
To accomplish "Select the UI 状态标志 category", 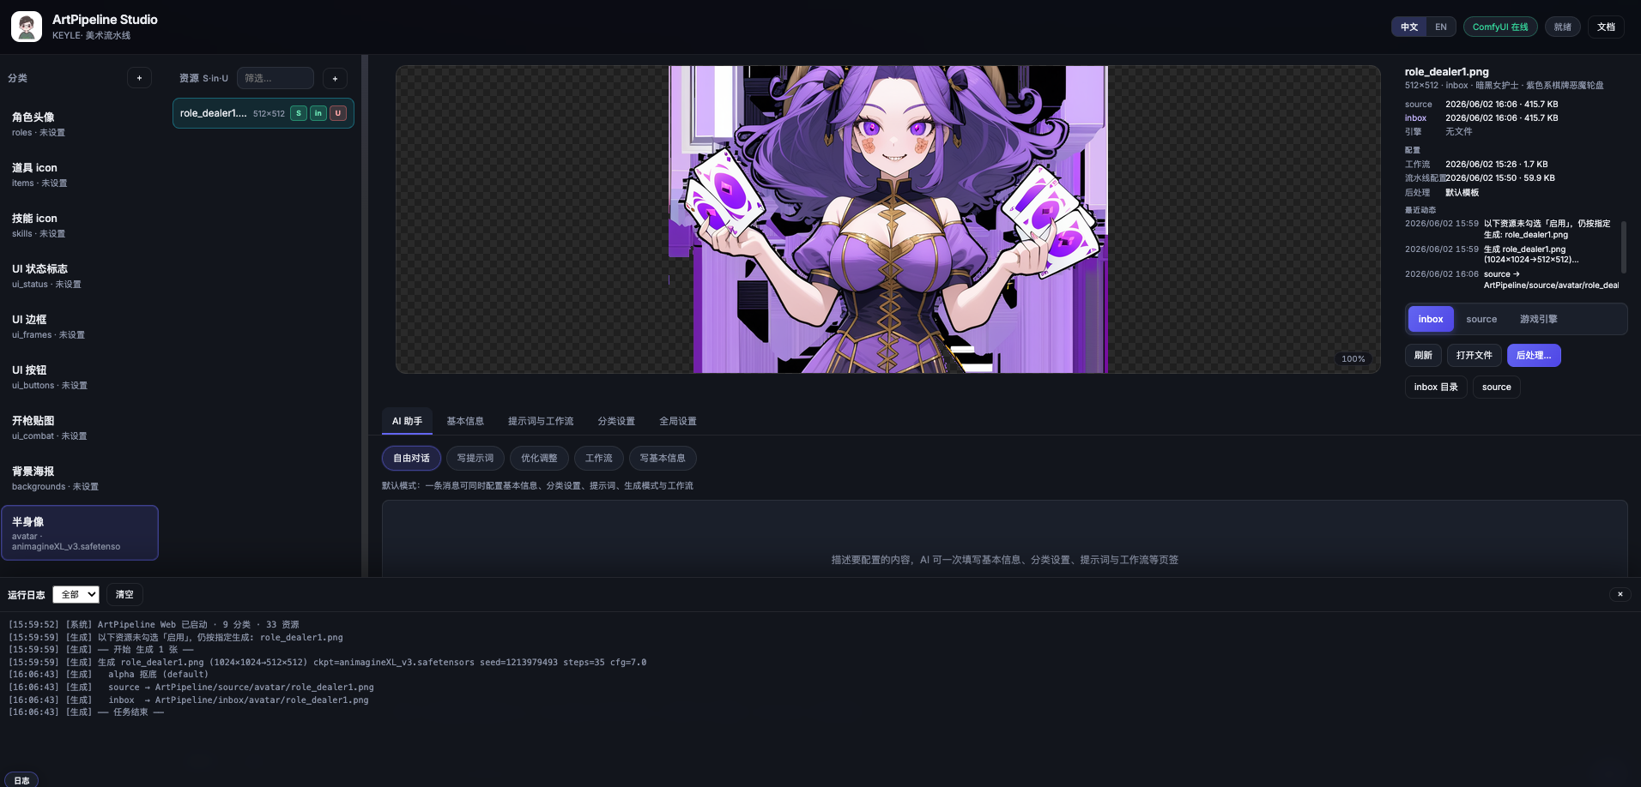I will (x=79, y=276).
